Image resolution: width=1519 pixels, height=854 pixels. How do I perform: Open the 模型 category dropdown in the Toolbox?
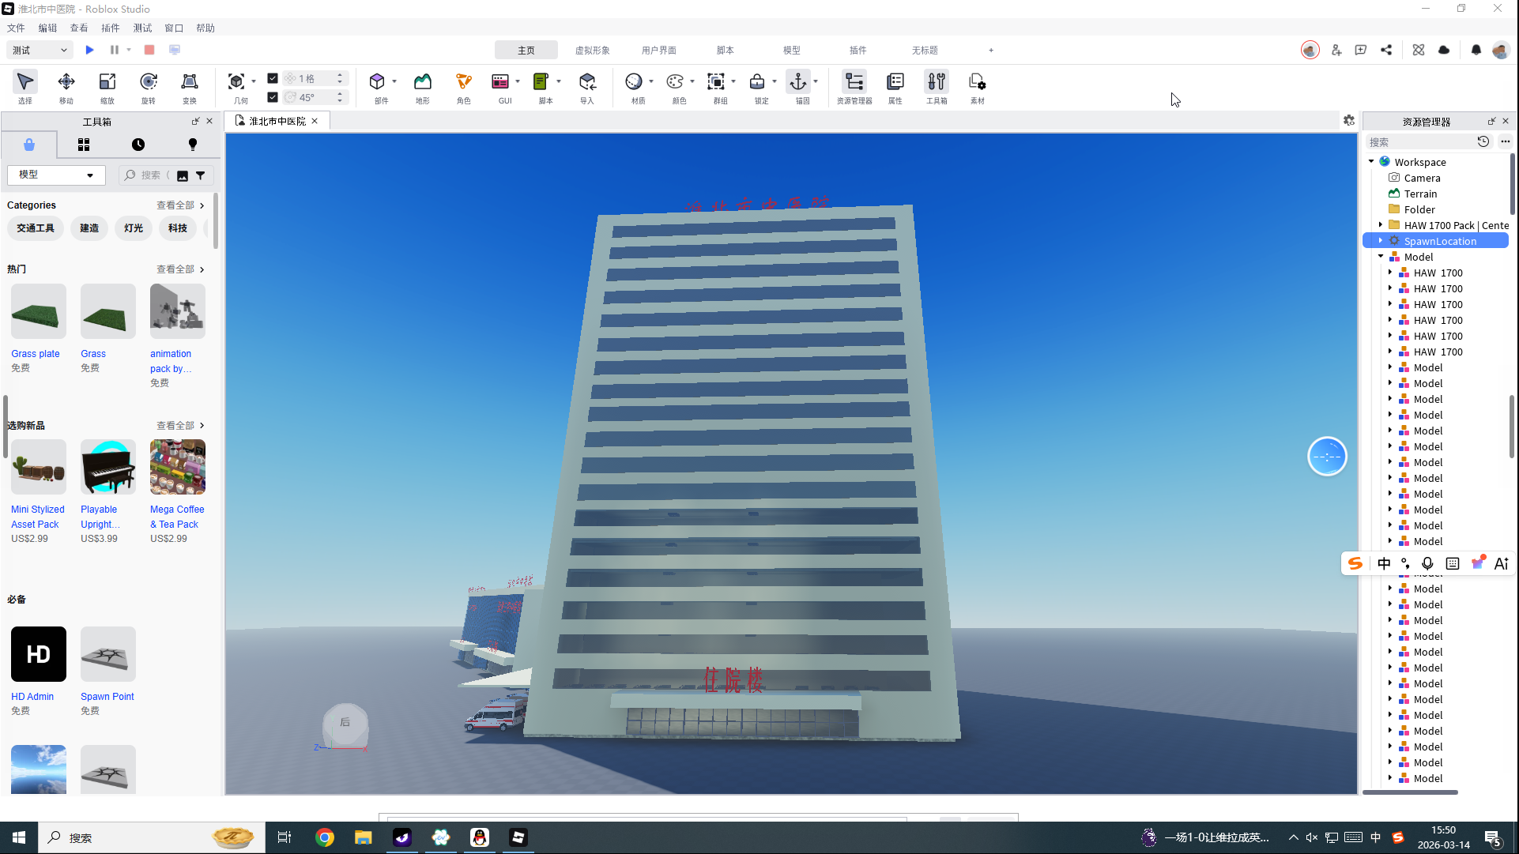point(55,175)
